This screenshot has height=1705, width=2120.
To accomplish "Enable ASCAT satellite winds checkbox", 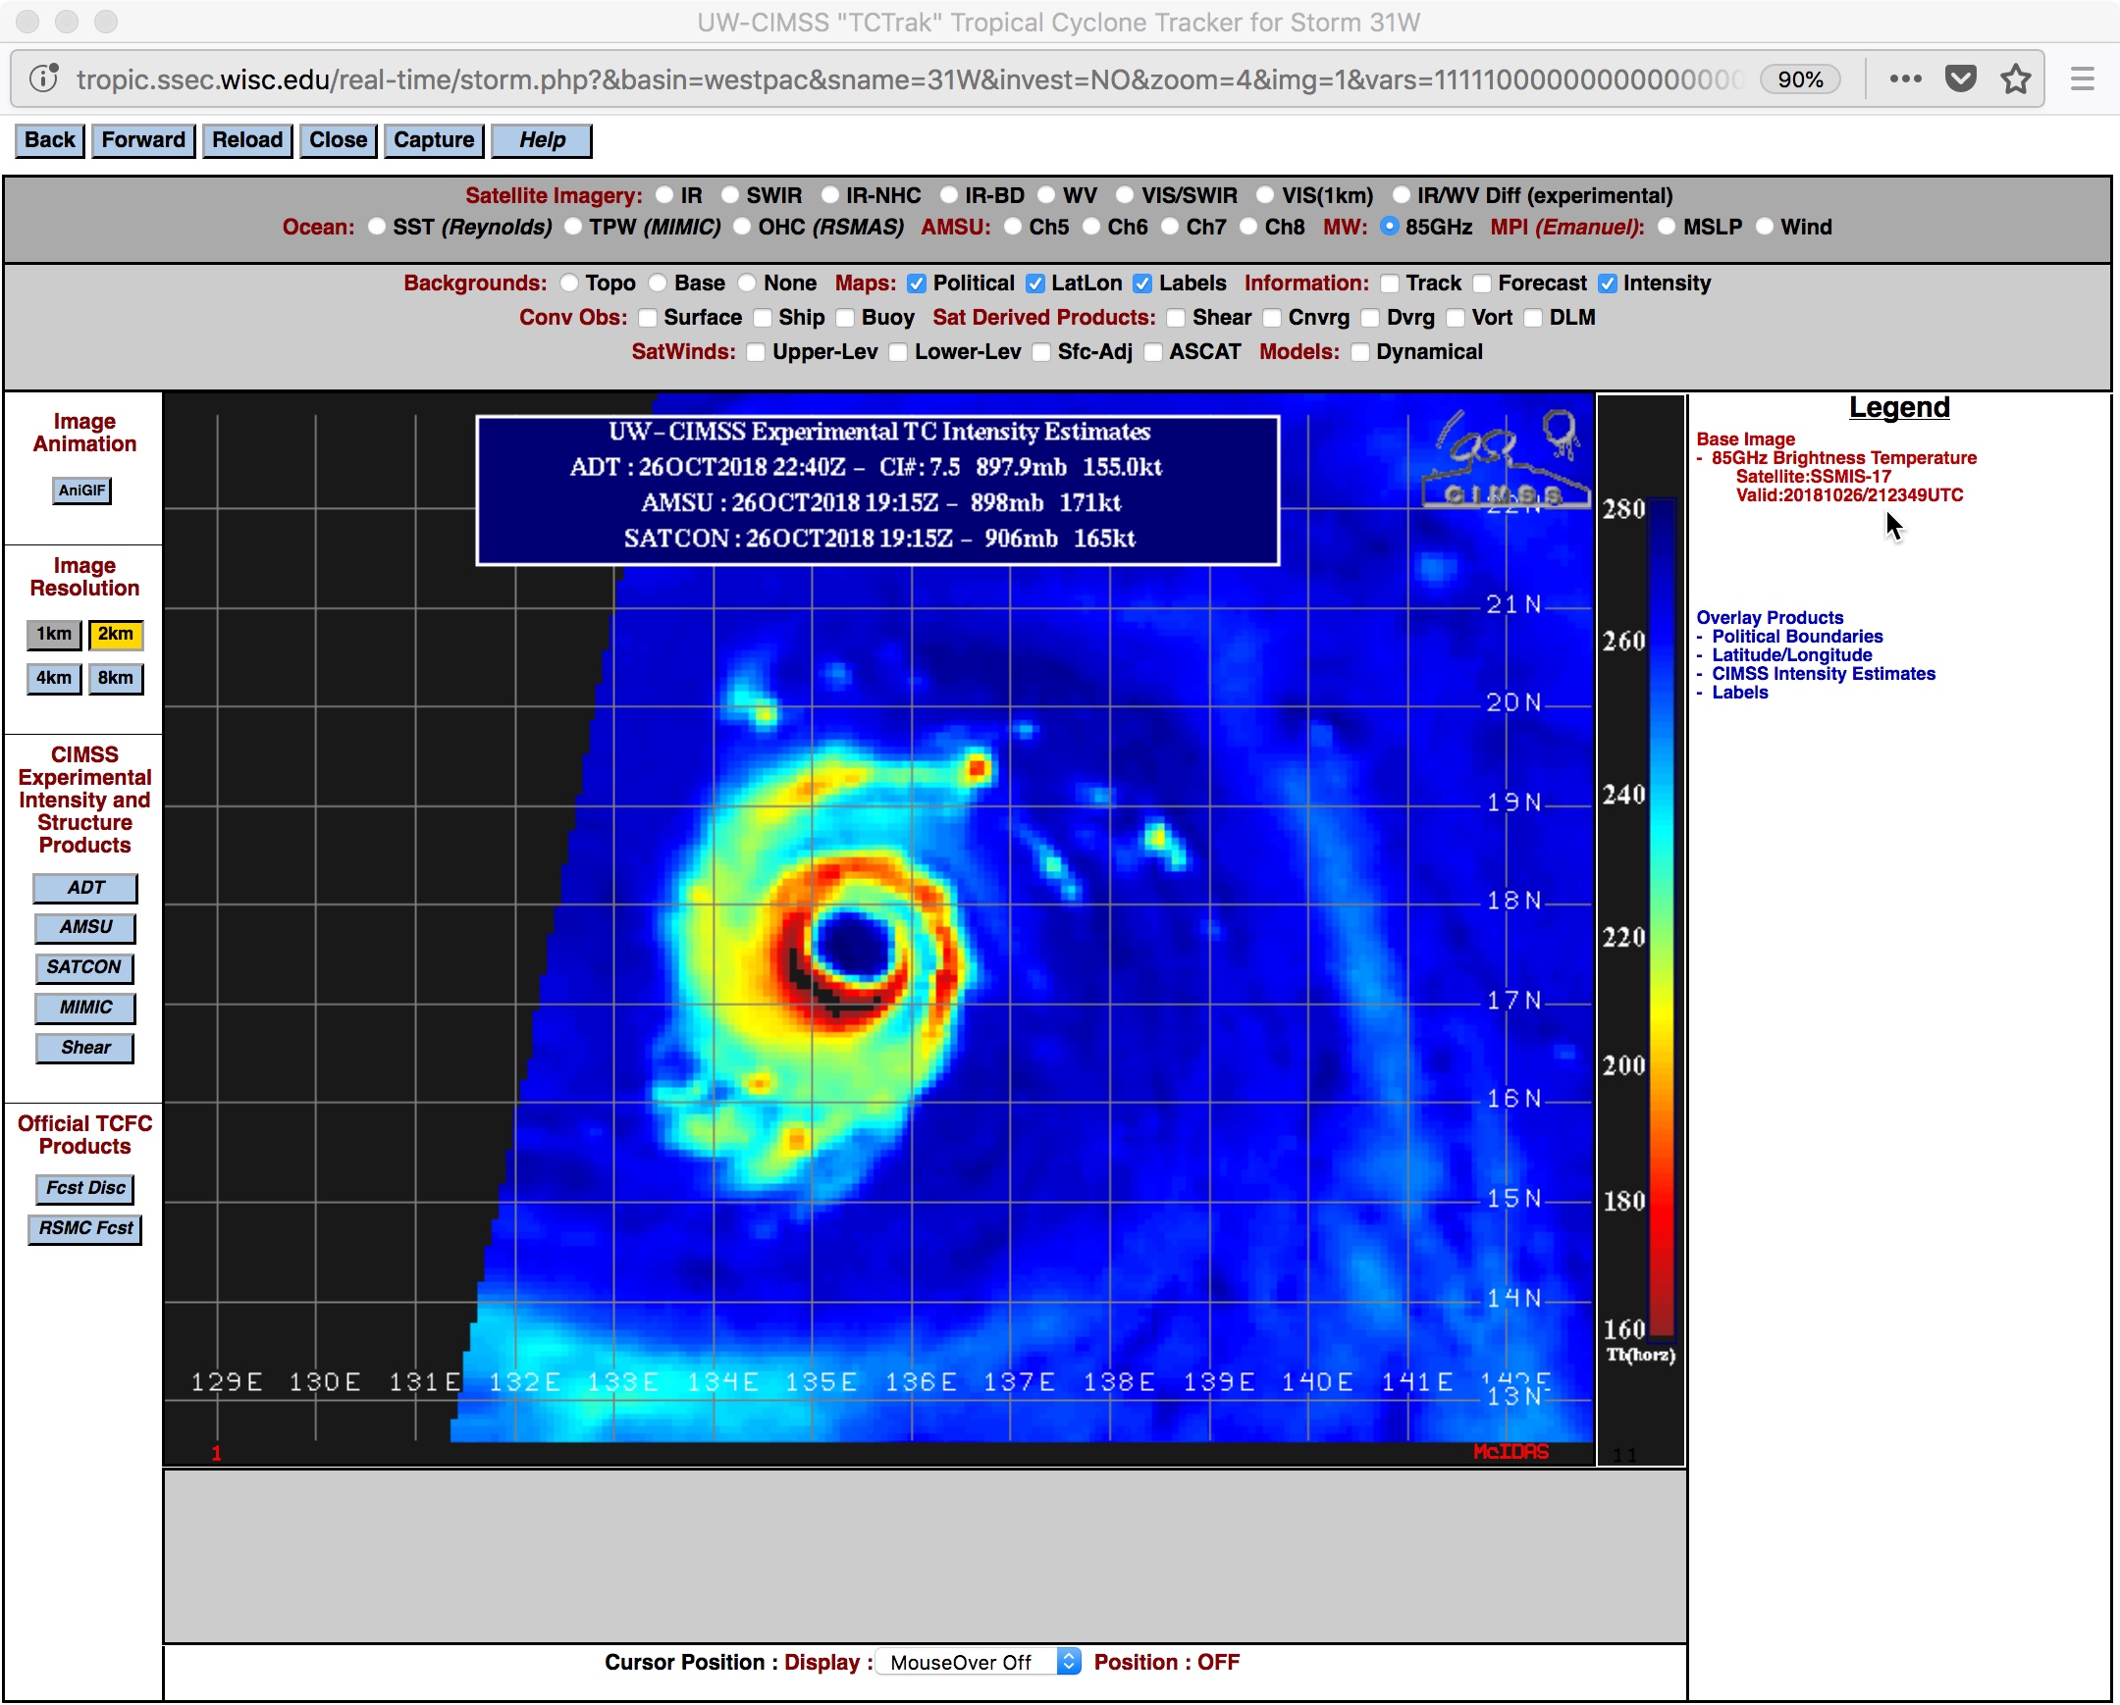I will point(1153,352).
